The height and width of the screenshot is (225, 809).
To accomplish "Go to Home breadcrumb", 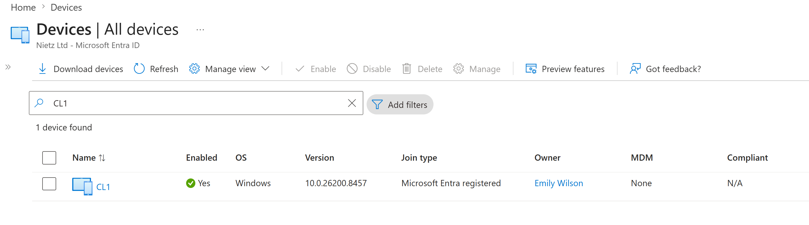I will tap(23, 7).
